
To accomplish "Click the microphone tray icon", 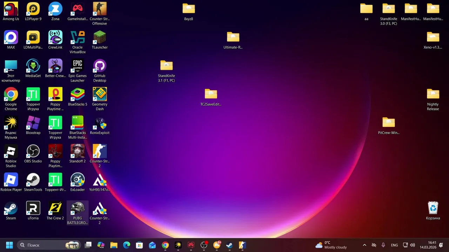I will pyautogui.click(x=383, y=245).
